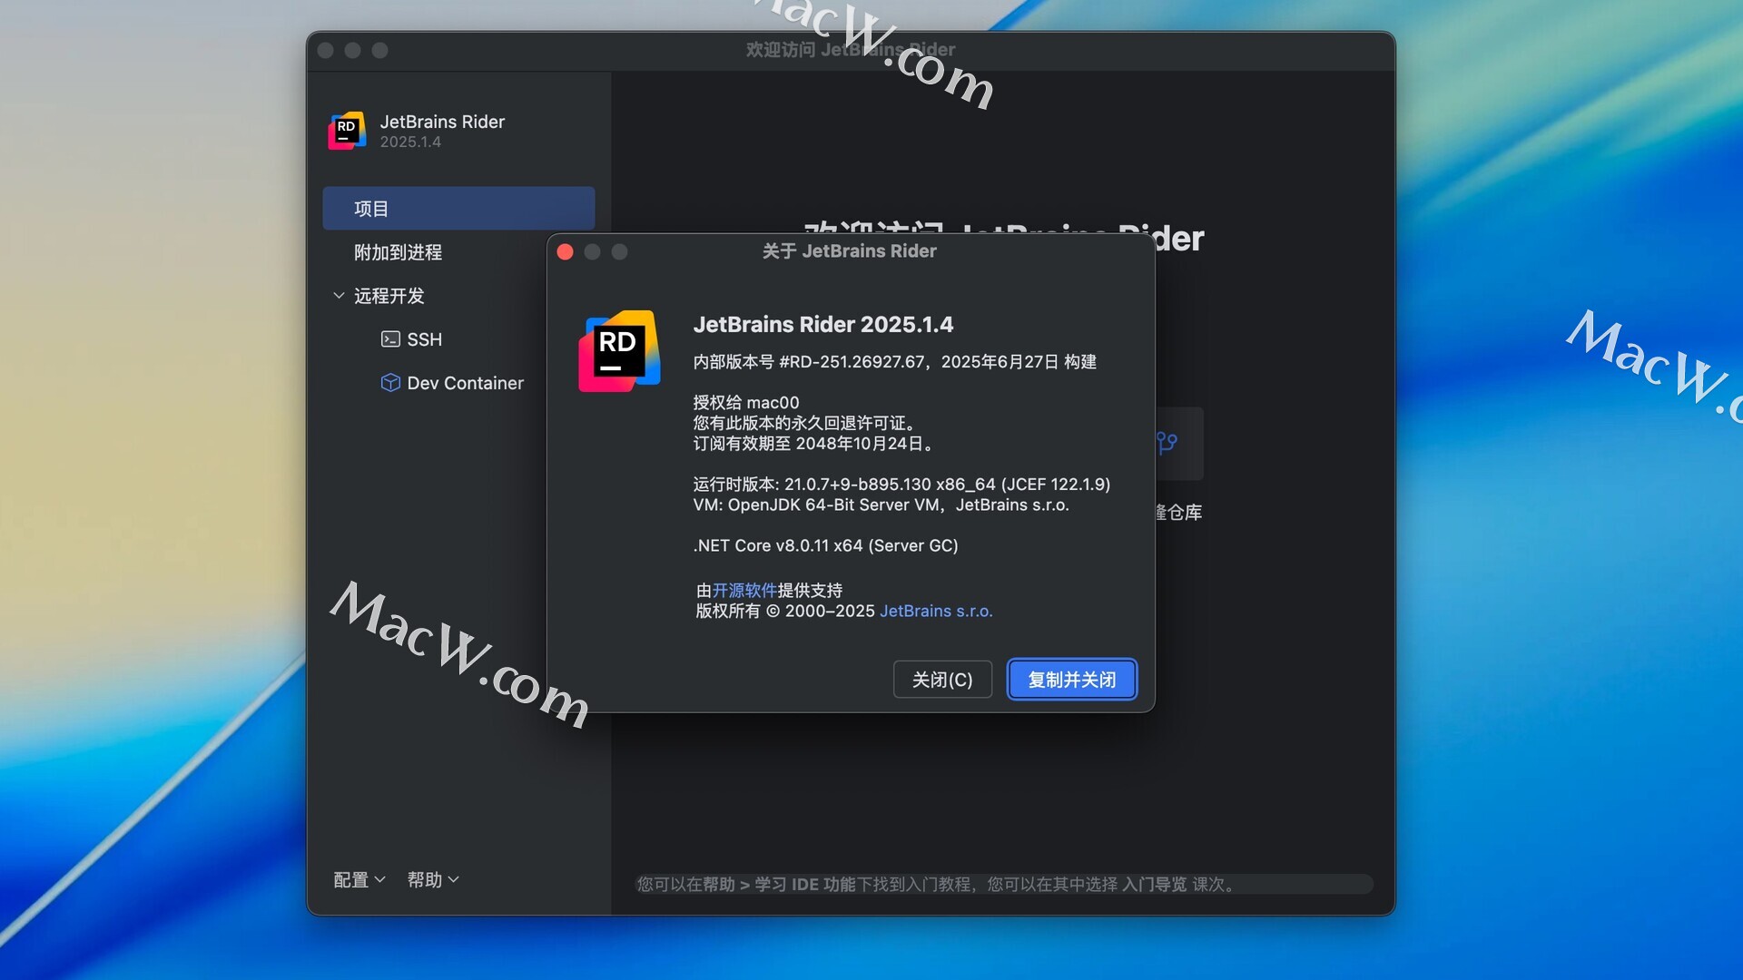Click the Rider logo in the sidebar header
The width and height of the screenshot is (1743, 980).
pos(347,131)
